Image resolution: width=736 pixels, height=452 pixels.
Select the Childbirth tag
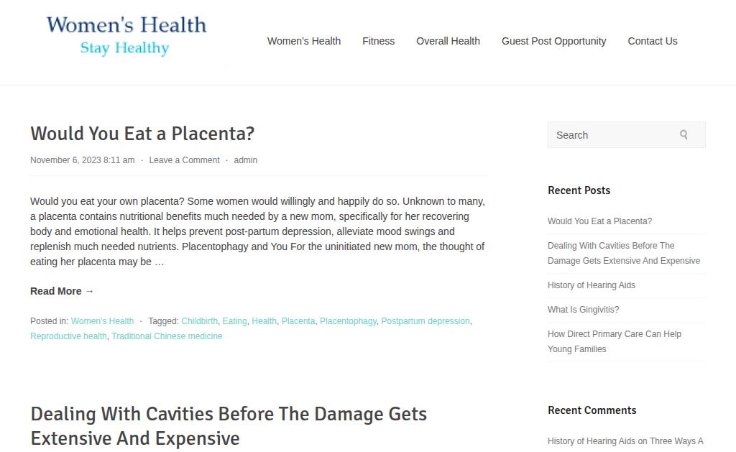[200, 321]
